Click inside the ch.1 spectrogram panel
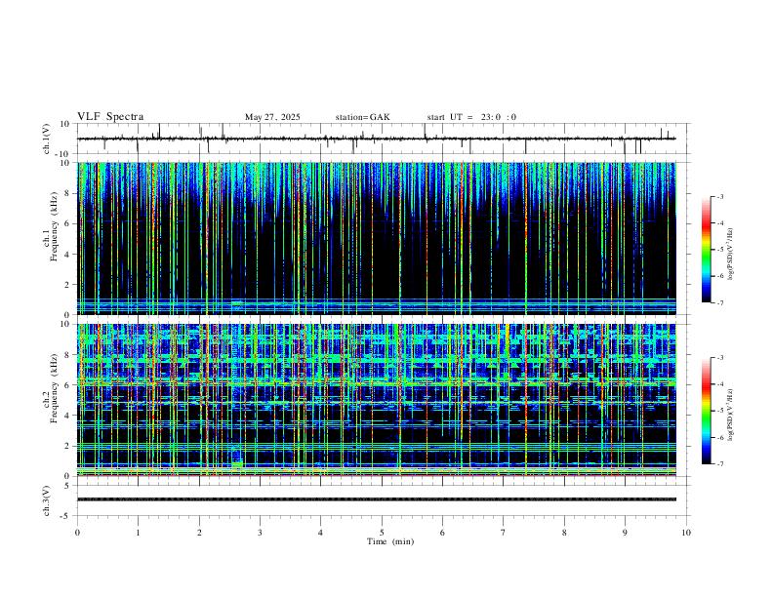The width and height of the screenshot is (773, 597). (376, 238)
